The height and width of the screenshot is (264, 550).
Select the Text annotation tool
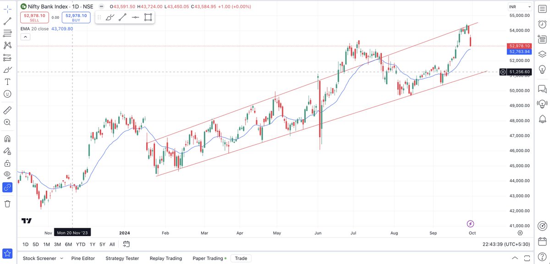(x=7, y=81)
